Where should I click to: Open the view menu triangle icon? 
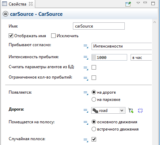pos(138,3)
